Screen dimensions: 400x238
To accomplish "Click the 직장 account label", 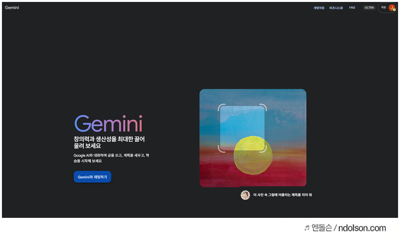I will tap(383, 8).
